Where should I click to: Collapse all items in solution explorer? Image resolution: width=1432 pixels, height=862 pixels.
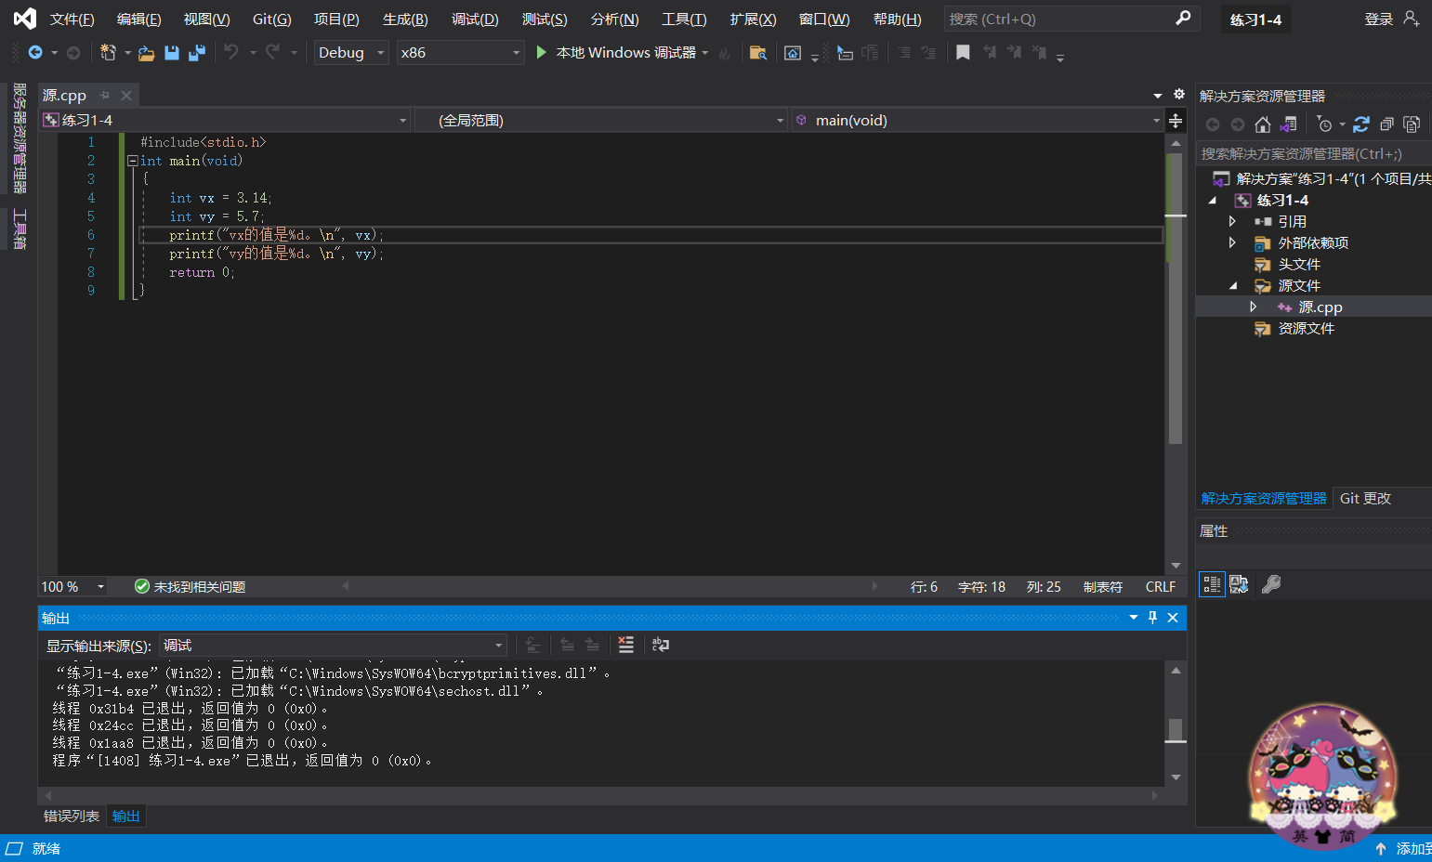pos(1386,124)
